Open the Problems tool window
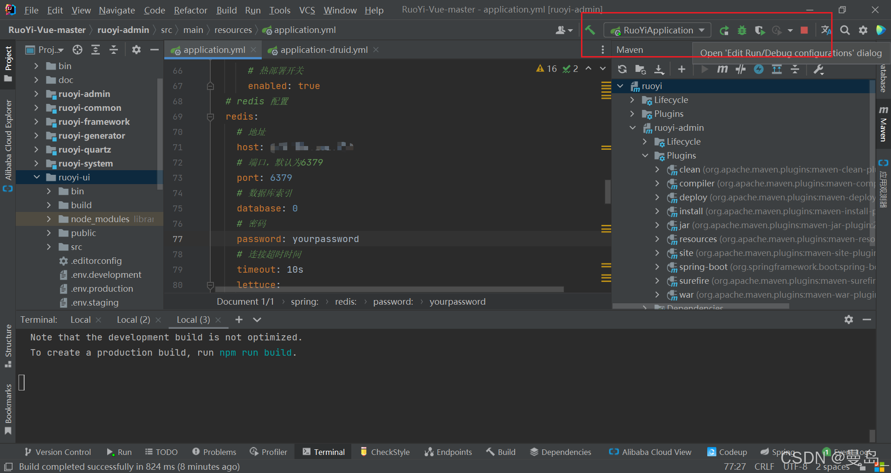 [214, 452]
